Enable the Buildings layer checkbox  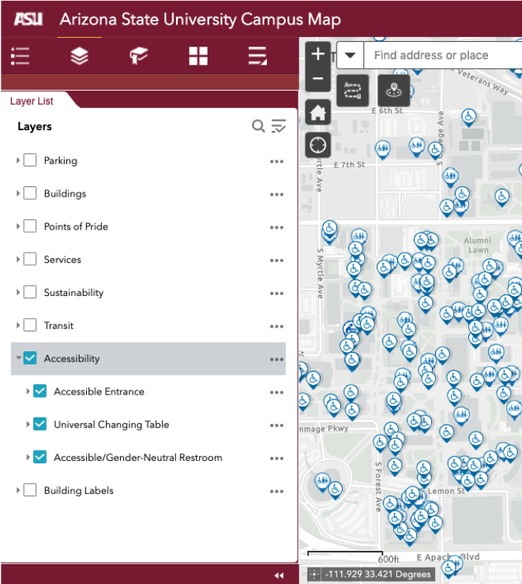coord(30,193)
